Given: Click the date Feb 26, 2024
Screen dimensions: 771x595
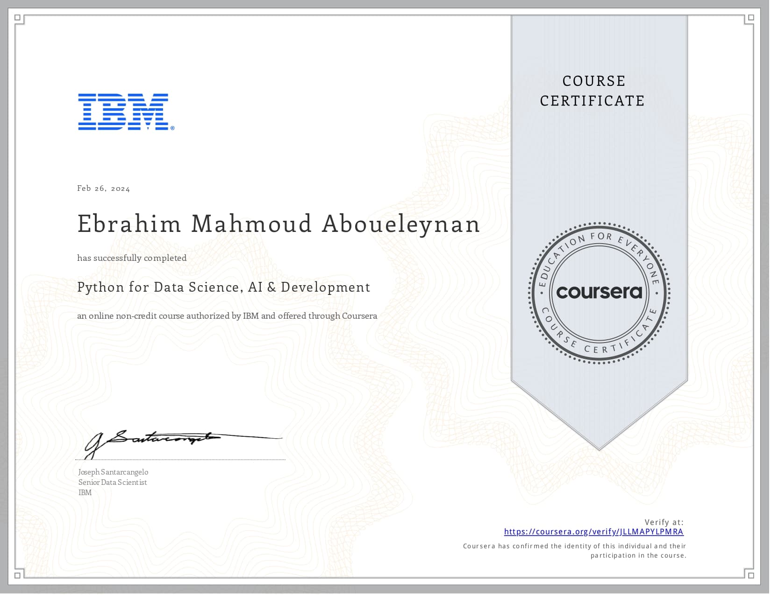Looking at the screenshot, I should pyautogui.click(x=104, y=188).
